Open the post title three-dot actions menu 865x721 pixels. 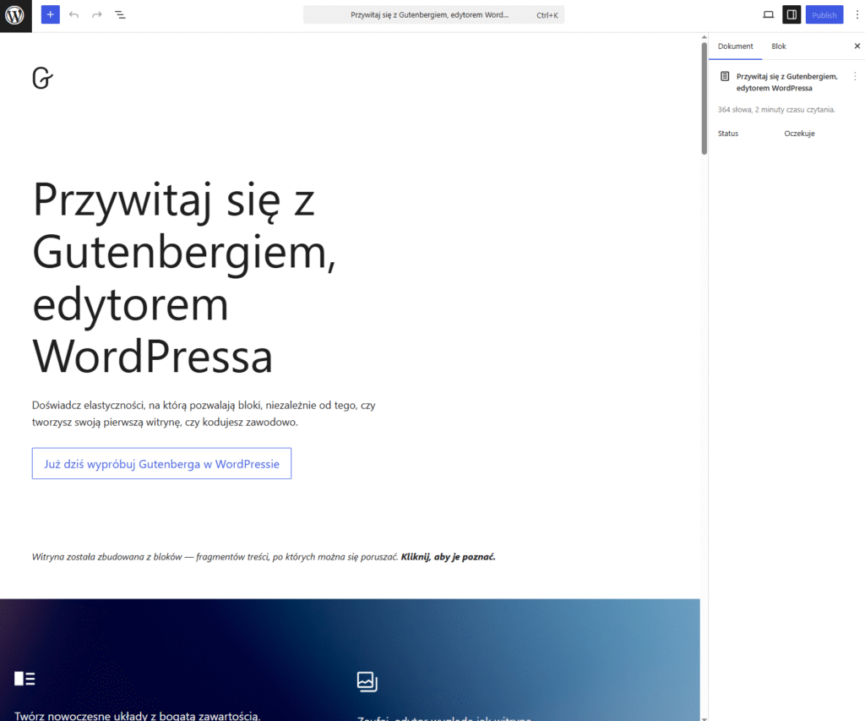[855, 76]
